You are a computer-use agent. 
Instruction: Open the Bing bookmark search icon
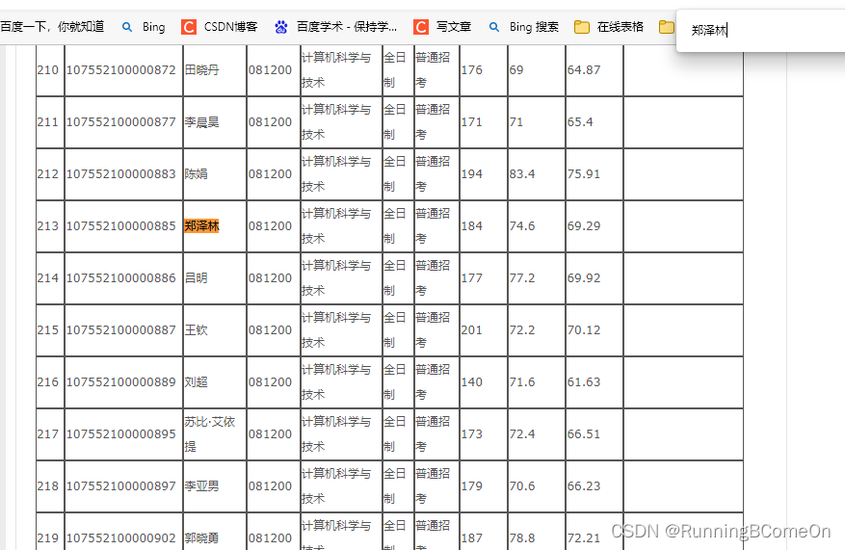[x=127, y=27]
